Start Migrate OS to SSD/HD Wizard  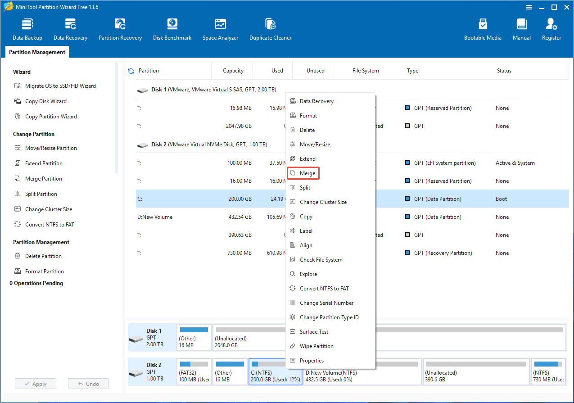click(55, 86)
